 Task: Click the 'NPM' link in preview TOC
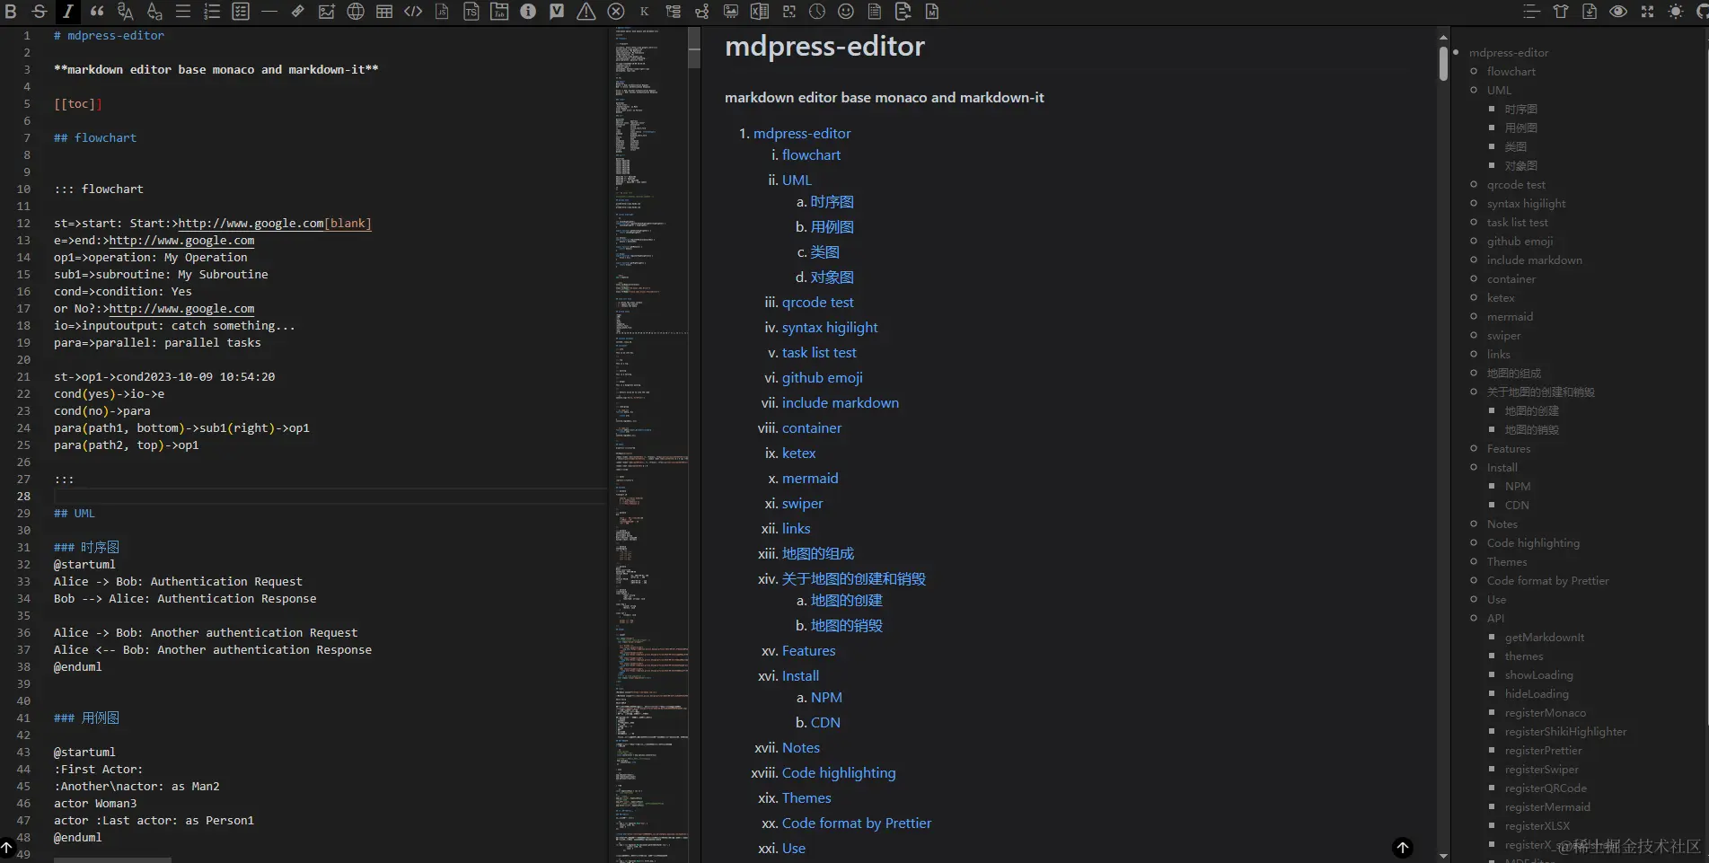tap(826, 697)
